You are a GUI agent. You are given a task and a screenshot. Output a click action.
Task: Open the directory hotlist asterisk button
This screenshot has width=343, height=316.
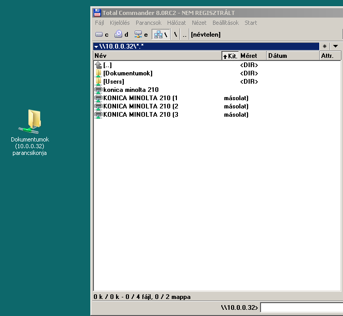tap(324, 46)
